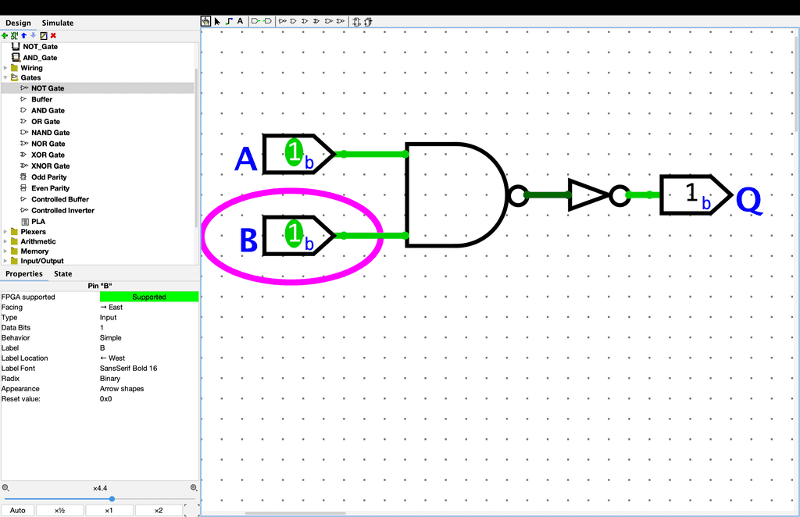Collapse the Gates library folder
This screenshot has height=517, width=800.
[5, 78]
